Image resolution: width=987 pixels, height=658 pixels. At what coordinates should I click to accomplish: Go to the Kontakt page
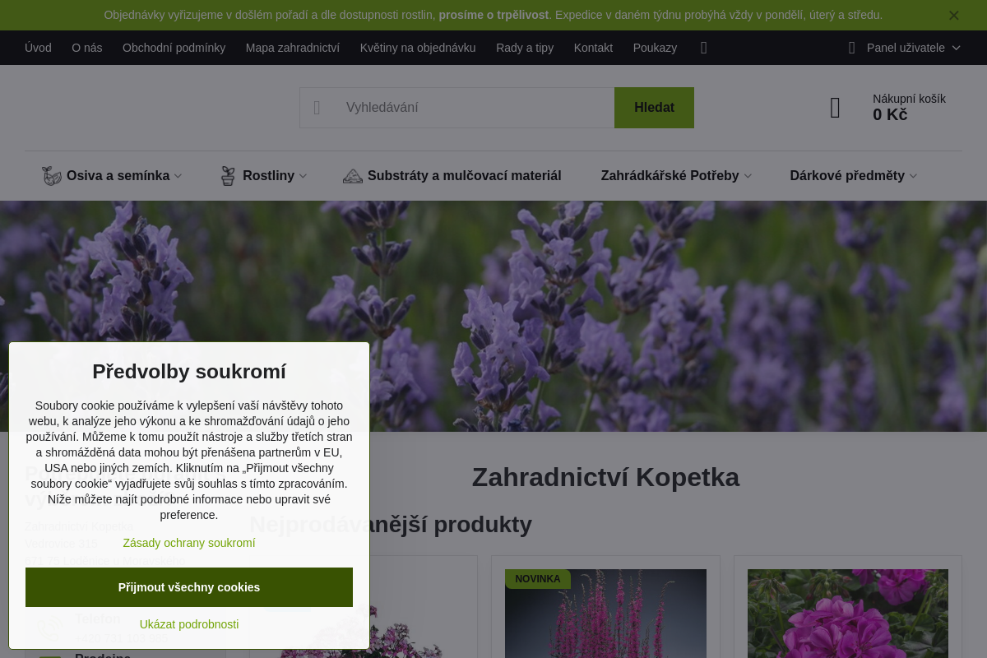(x=593, y=48)
